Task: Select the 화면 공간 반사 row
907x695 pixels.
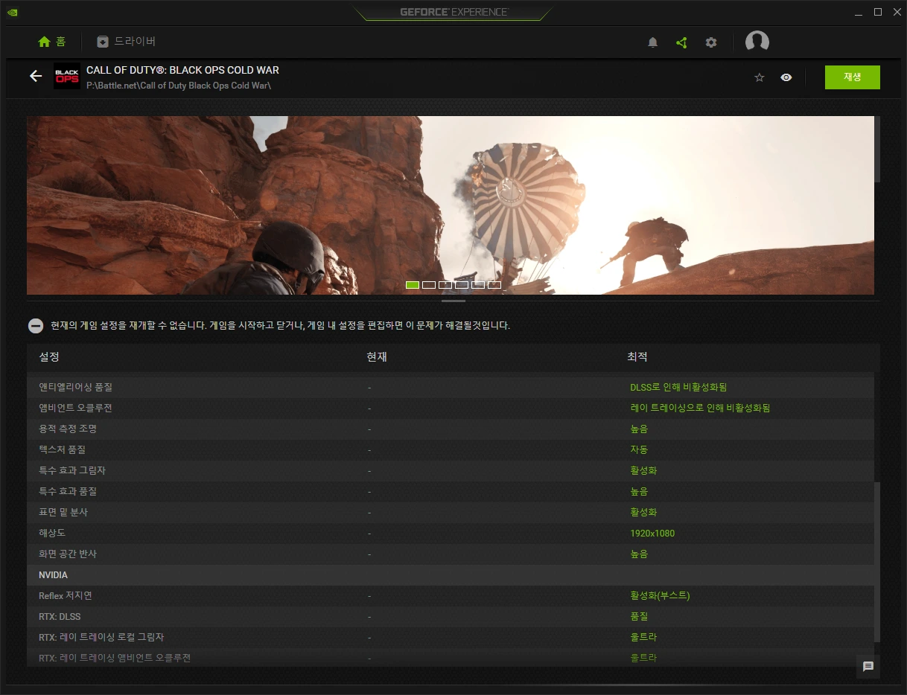Action: tap(451, 554)
